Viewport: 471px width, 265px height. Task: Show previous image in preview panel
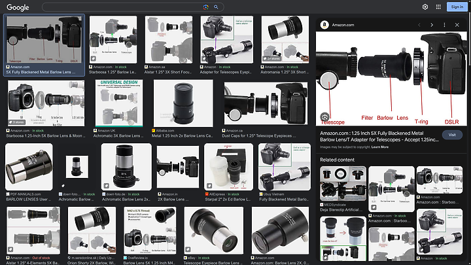coord(419,25)
